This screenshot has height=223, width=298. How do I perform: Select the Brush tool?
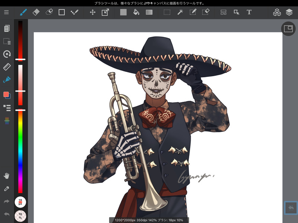(23, 12)
